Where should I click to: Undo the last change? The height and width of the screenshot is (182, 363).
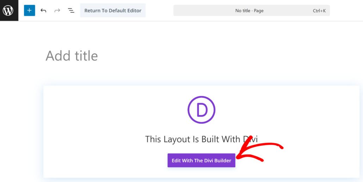[43, 11]
